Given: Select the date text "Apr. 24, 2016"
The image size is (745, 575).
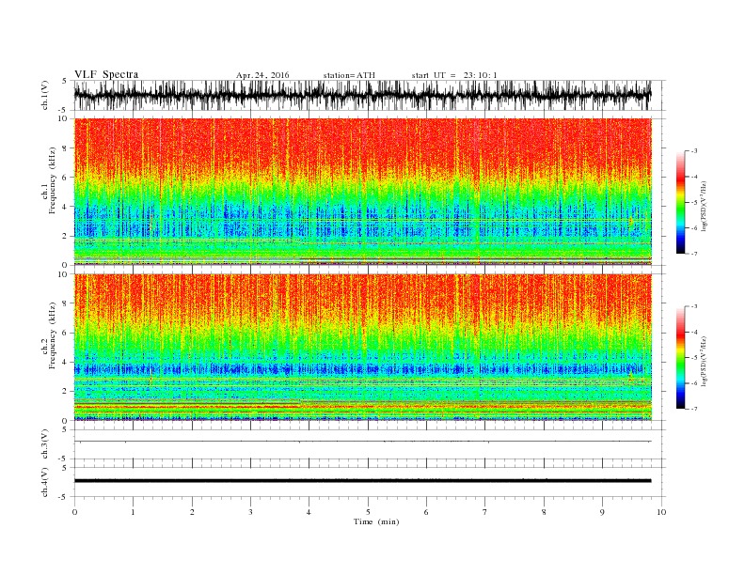Looking at the screenshot, I should (262, 75).
